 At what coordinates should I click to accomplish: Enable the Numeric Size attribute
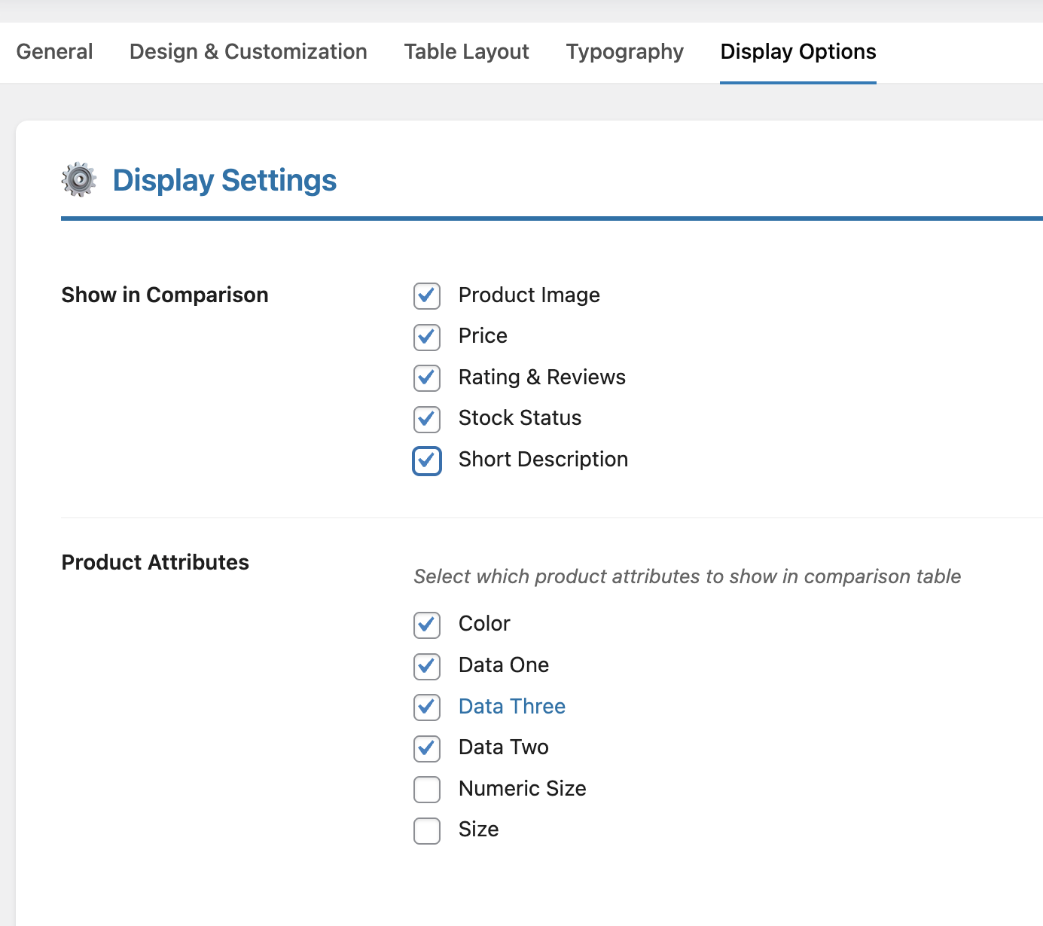[x=427, y=790]
